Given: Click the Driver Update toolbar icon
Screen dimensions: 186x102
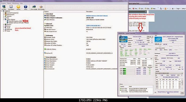Looking at the screenshot, I should (34, 7).
